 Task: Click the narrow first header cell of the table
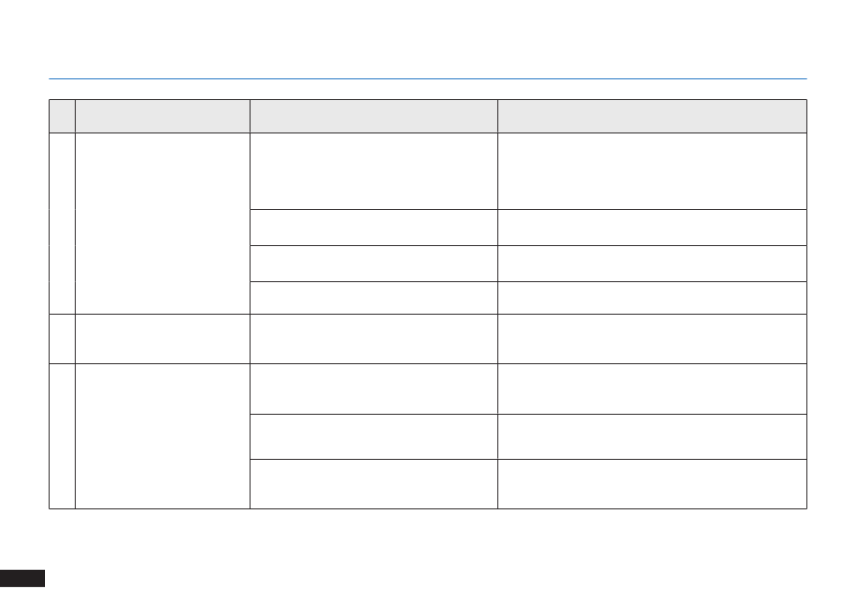pyautogui.click(x=62, y=116)
